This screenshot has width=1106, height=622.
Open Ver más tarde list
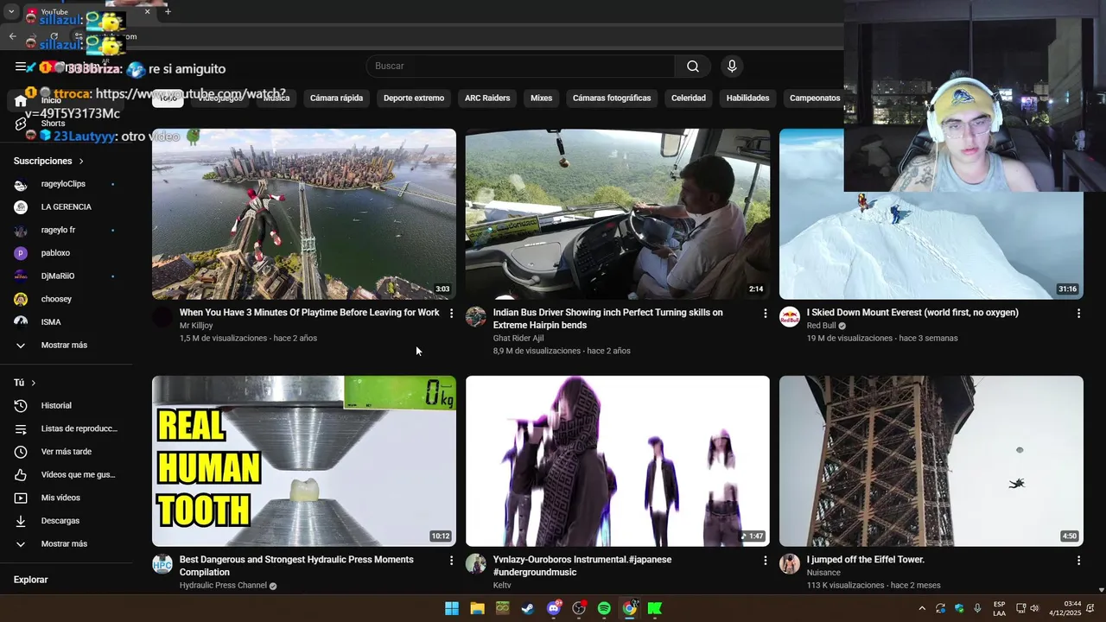(x=66, y=452)
